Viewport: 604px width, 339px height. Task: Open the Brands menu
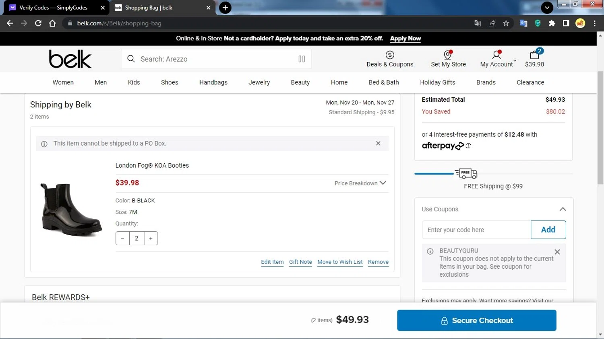point(486,82)
